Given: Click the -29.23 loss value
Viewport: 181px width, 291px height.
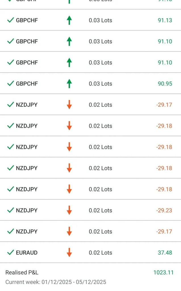Looking at the screenshot, I should (164, 210).
